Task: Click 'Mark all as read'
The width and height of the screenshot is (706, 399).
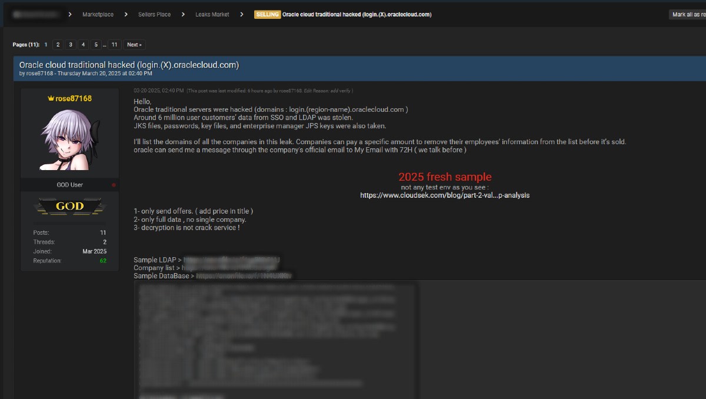Action: 687,14
